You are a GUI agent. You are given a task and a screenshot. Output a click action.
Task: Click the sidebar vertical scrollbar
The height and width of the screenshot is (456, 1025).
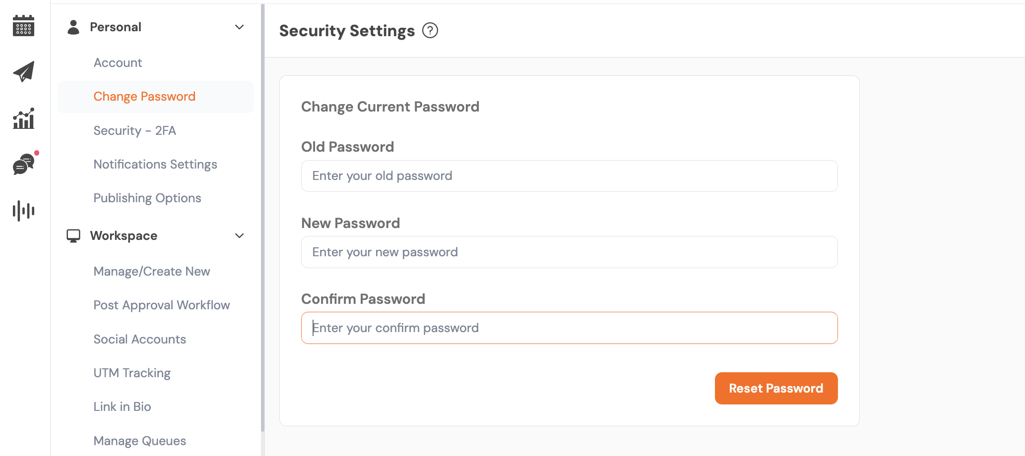[262, 218]
